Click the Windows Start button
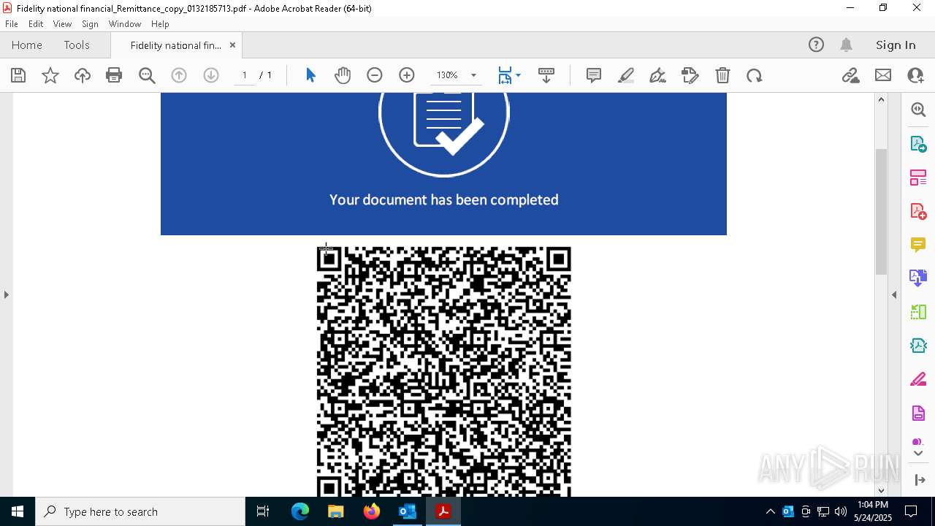 [x=18, y=511]
